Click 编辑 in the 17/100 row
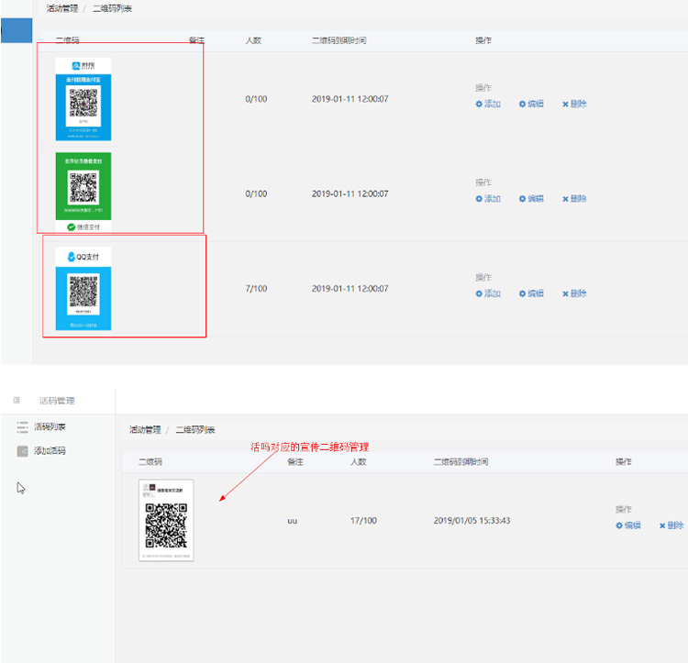Screen dimensions: 688x663 point(627,525)
